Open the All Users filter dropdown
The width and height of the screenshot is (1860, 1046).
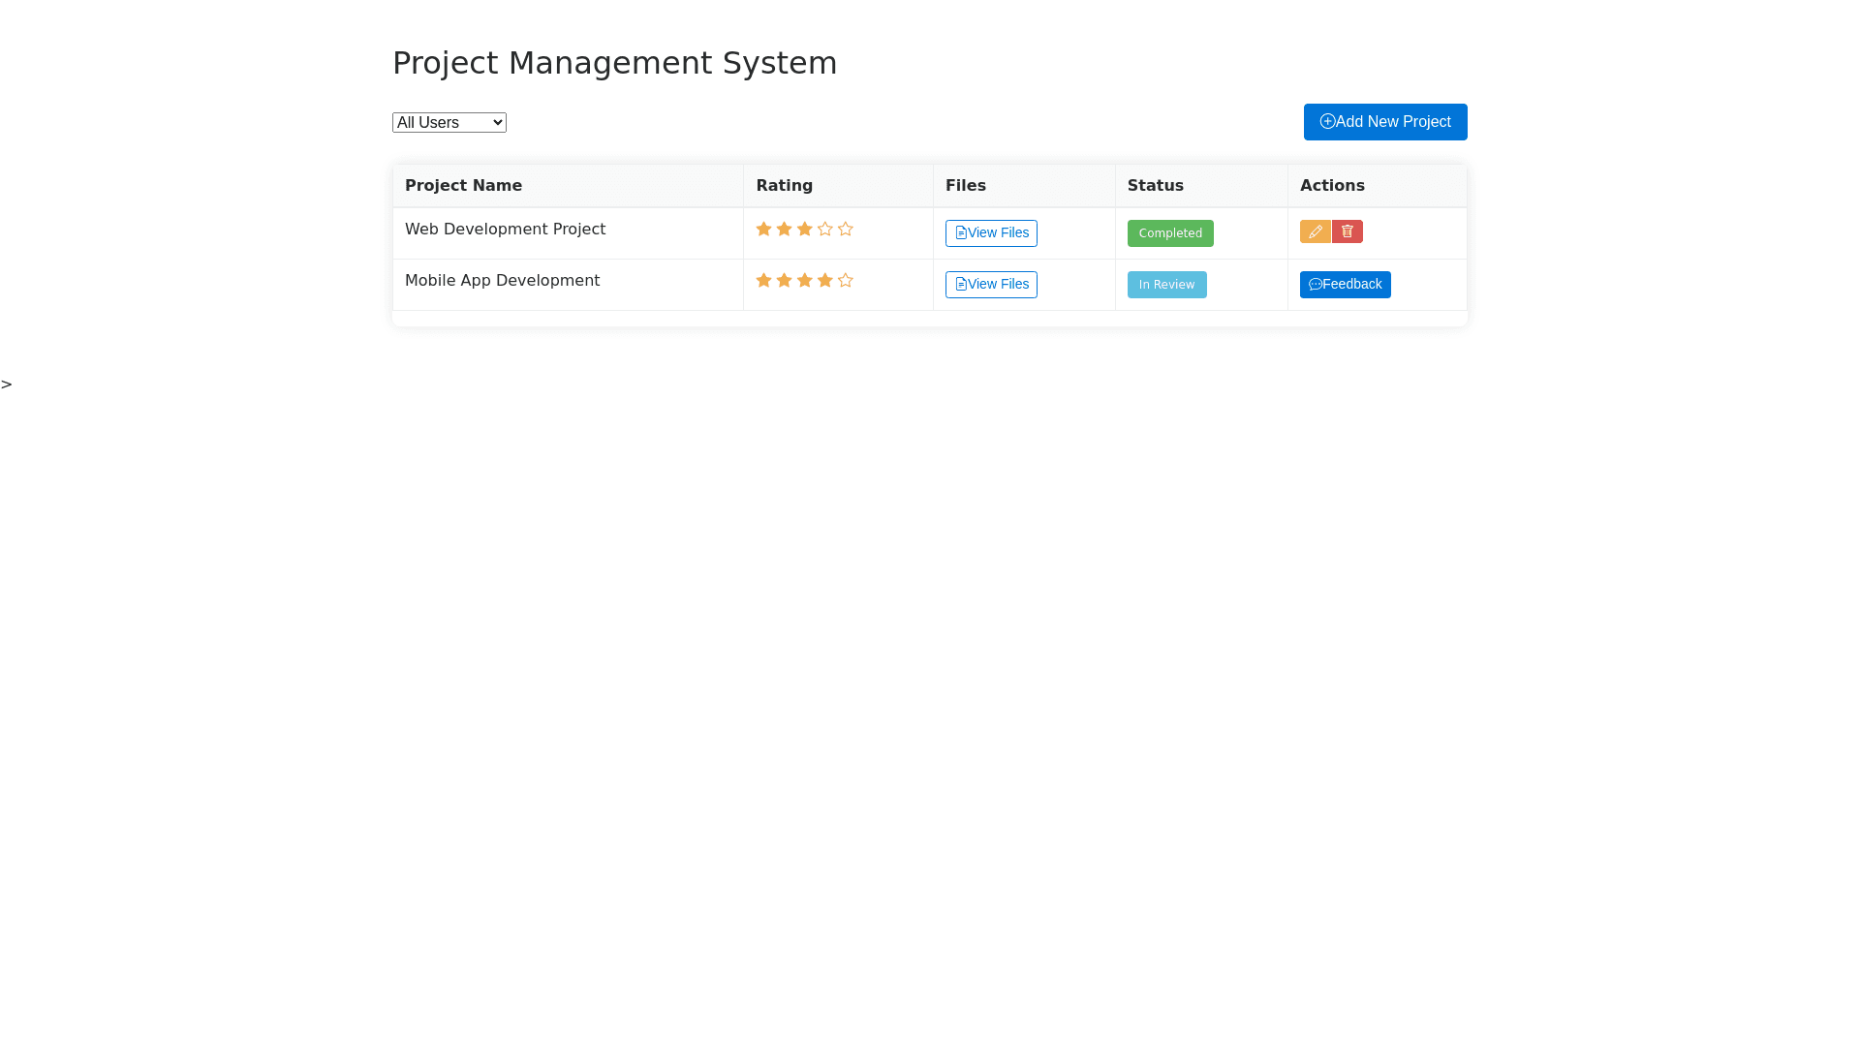449,122
